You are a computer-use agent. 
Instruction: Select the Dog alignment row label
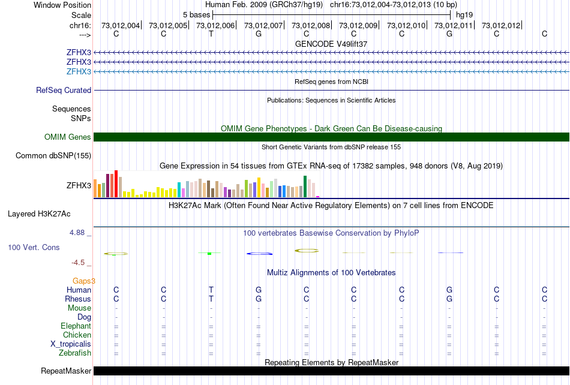pyautogui.click(x=85, y=317)
